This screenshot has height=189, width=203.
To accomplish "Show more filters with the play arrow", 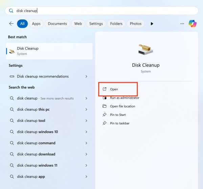I will pyautogui.click(x=152, y=24).
